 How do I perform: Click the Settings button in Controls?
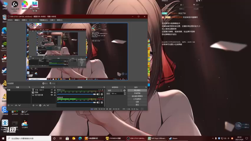[x=137, y=102]
